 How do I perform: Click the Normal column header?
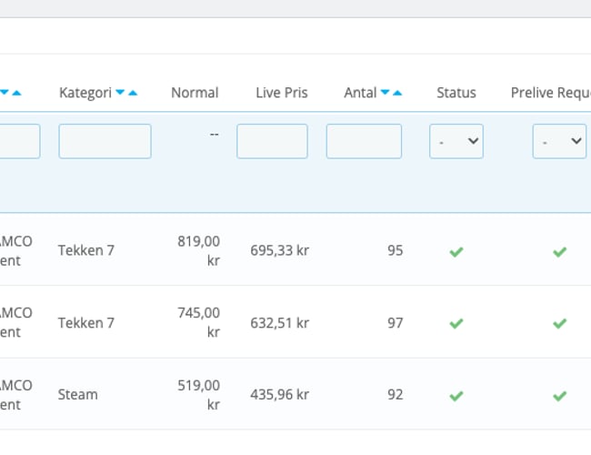tap(195, 93)
